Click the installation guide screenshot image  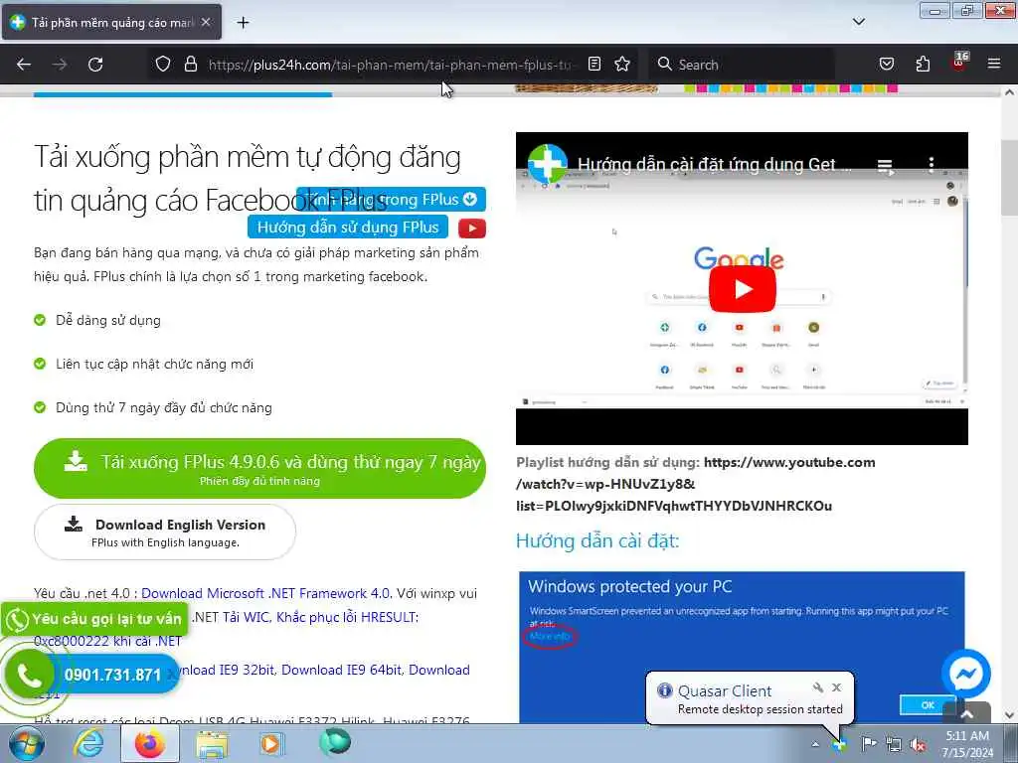[x=742, y=647]
